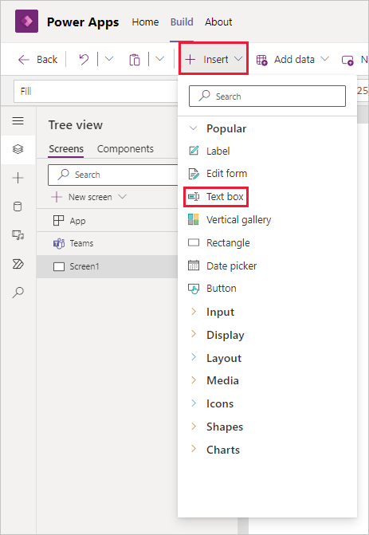The height and width of the screenshot is (535, 369).
Task: Click the paste clipboard icon
Action: pyautogui.click(x=135, y=60)
